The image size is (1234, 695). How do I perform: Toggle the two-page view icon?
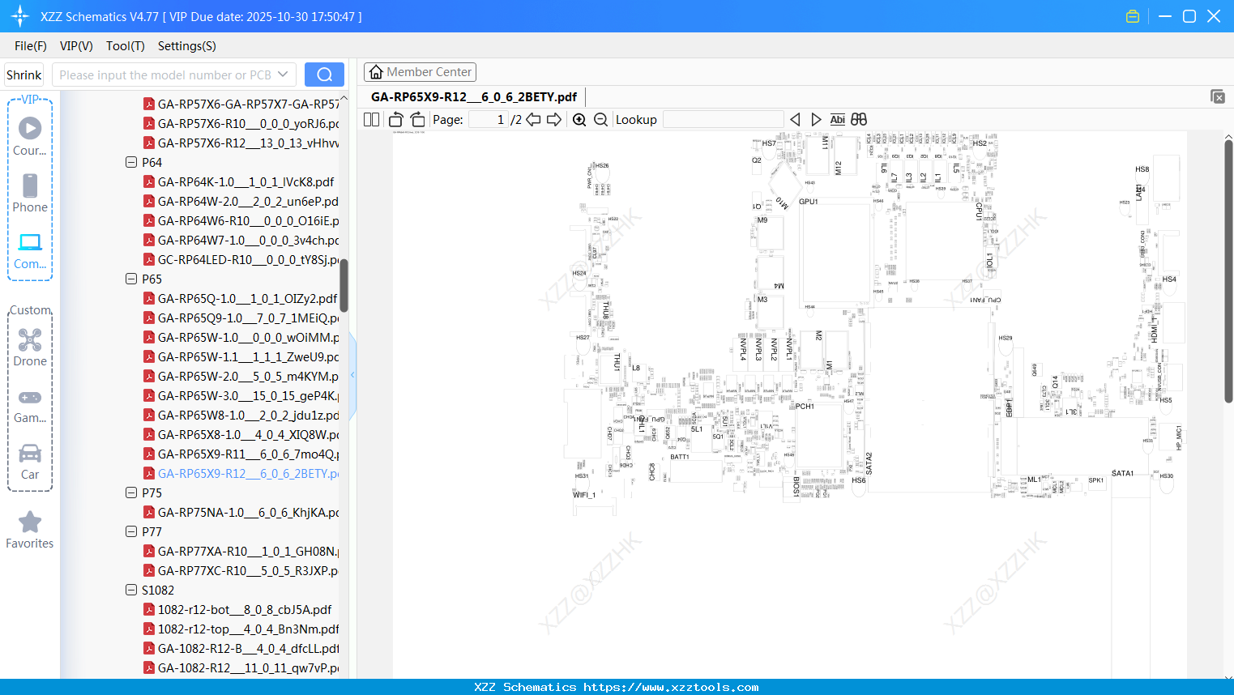coord(372,119)
